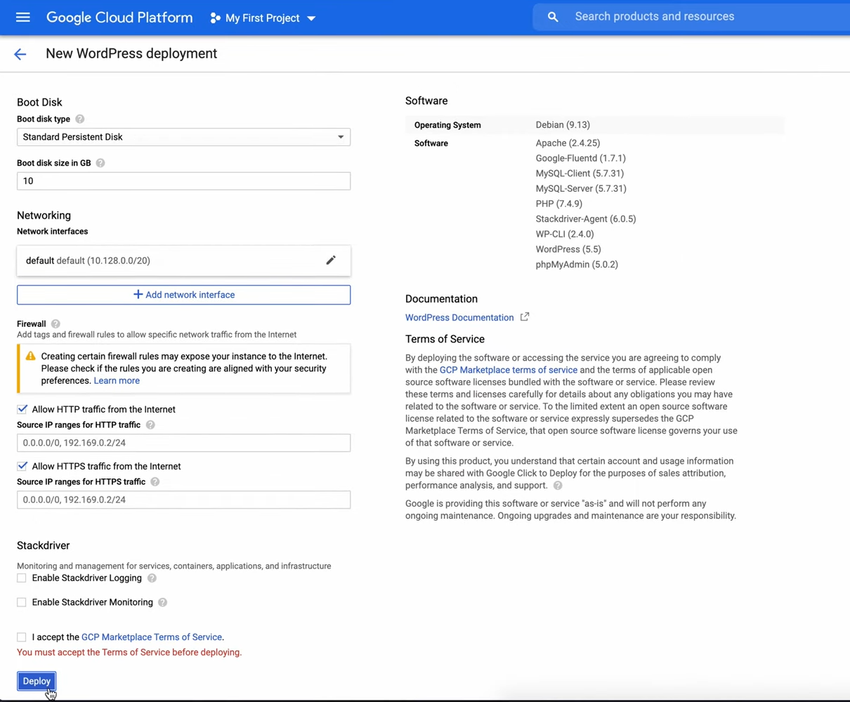The width and height of the screenshot is (850, 702).
Task: Open the Learn more link in firewall warning
Action: click(117, 381)
